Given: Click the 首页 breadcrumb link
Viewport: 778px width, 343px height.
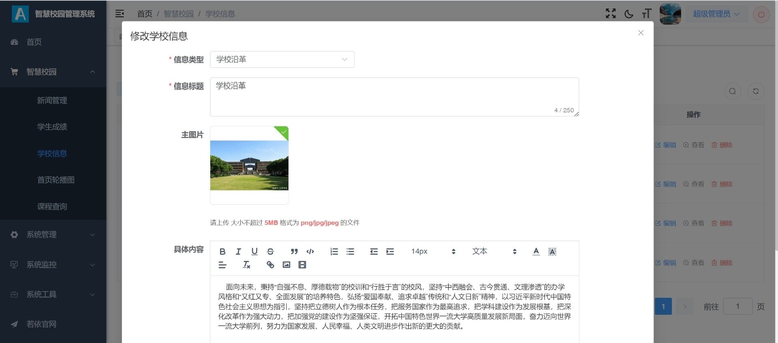Looking at the screenshot, I should (x=145, y=14).
